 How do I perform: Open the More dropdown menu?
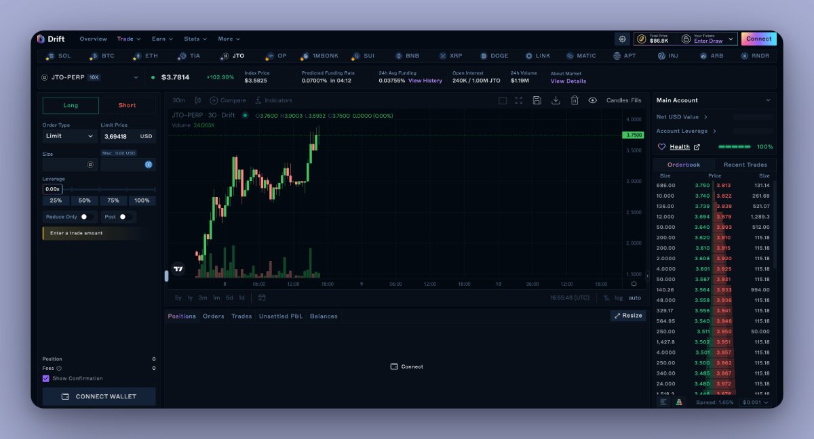(229, 39)
